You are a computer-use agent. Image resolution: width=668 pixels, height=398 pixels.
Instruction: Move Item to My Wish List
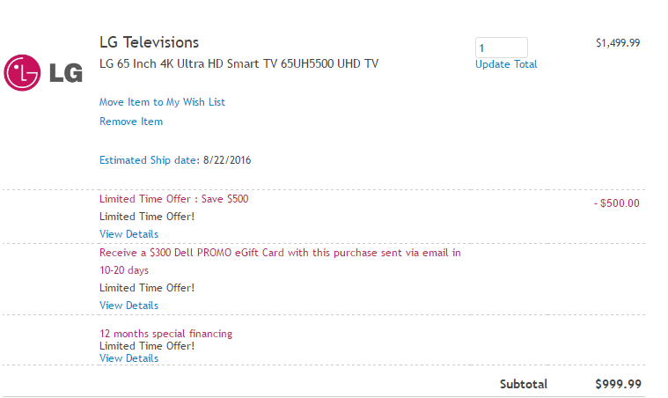[x=162, y=102]
